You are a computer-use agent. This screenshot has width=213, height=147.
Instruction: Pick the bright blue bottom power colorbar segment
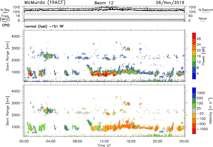[194, 76]
